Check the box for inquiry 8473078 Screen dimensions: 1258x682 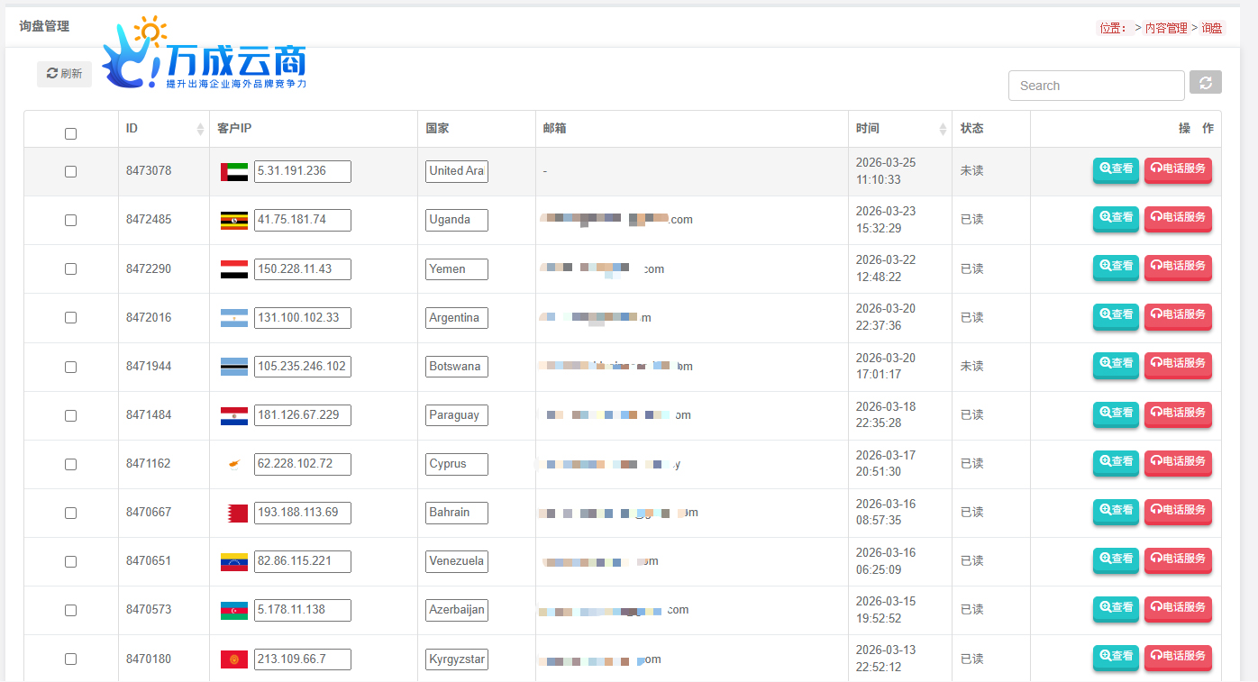[x=71, y=171]
